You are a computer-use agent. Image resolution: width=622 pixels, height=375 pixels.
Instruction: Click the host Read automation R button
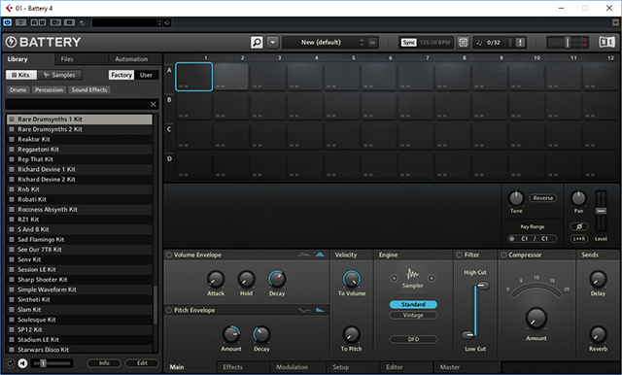tap(34, 22)
